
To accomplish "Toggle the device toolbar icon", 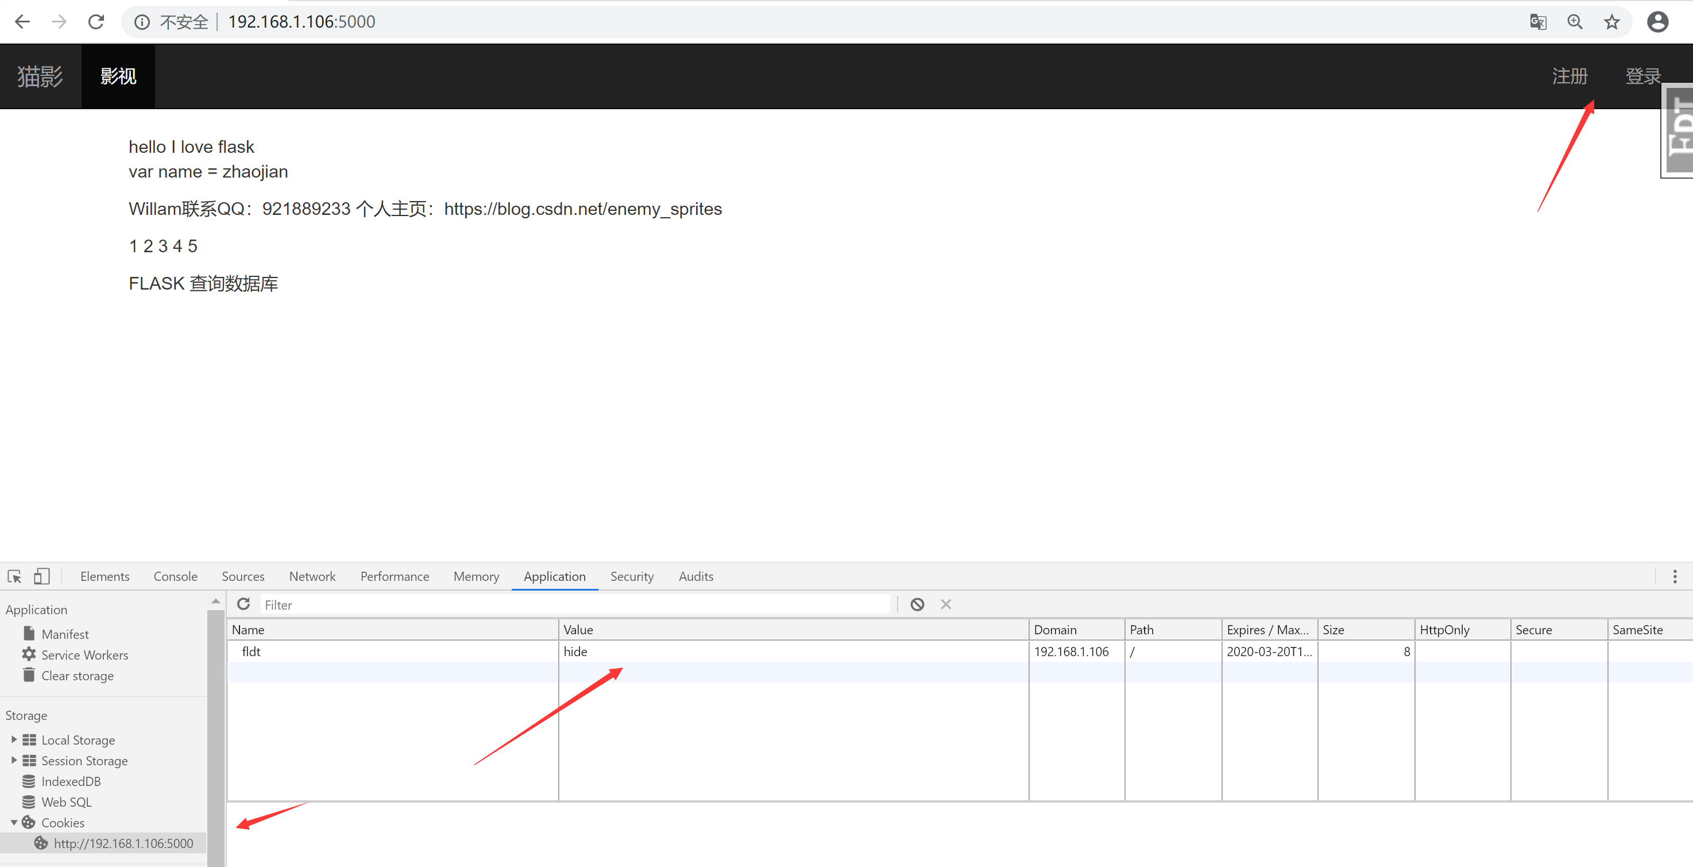I will pos(41,576).
